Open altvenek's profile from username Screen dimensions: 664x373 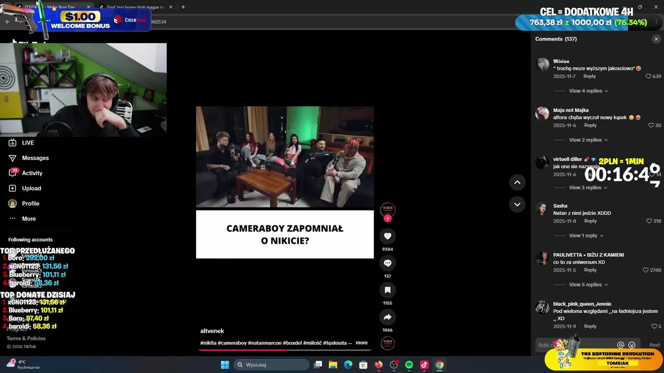[212, 331]
